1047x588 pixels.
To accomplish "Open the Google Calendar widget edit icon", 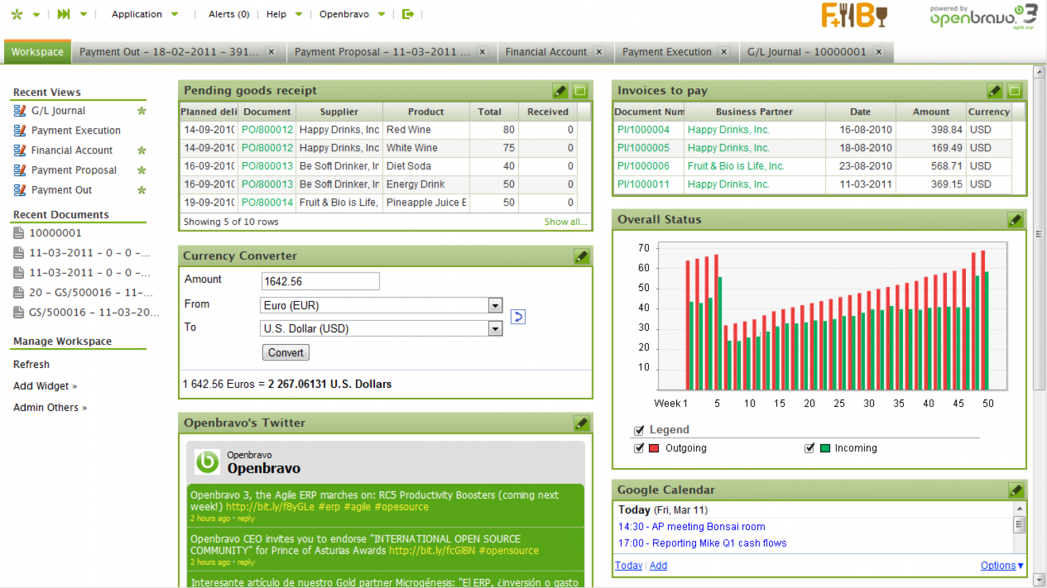I will [1016, 489].
